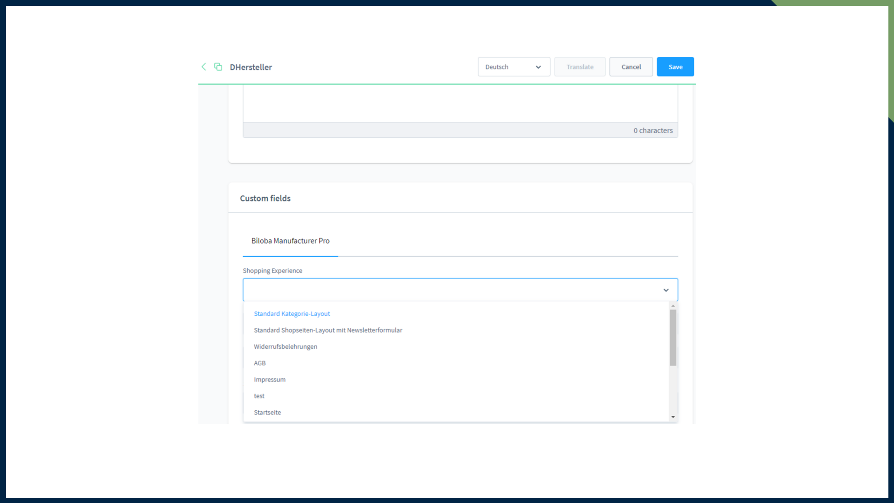894x503 pixels.
Task: Click the Translate button
Action: 580,67
